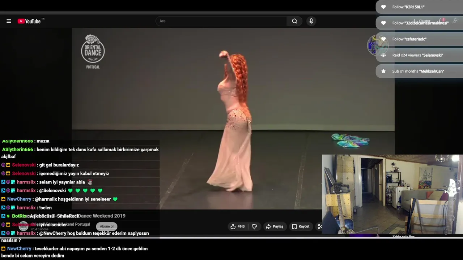Click the dancer video player area

point(233,118)
